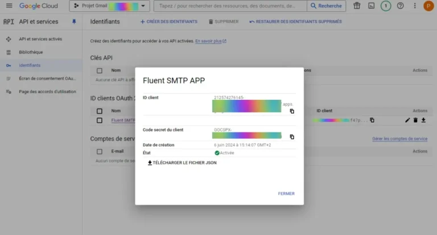Click TÉLÉCHARGER LE FICHIER JSON
The image size is (437, 235).
point(182,163)
